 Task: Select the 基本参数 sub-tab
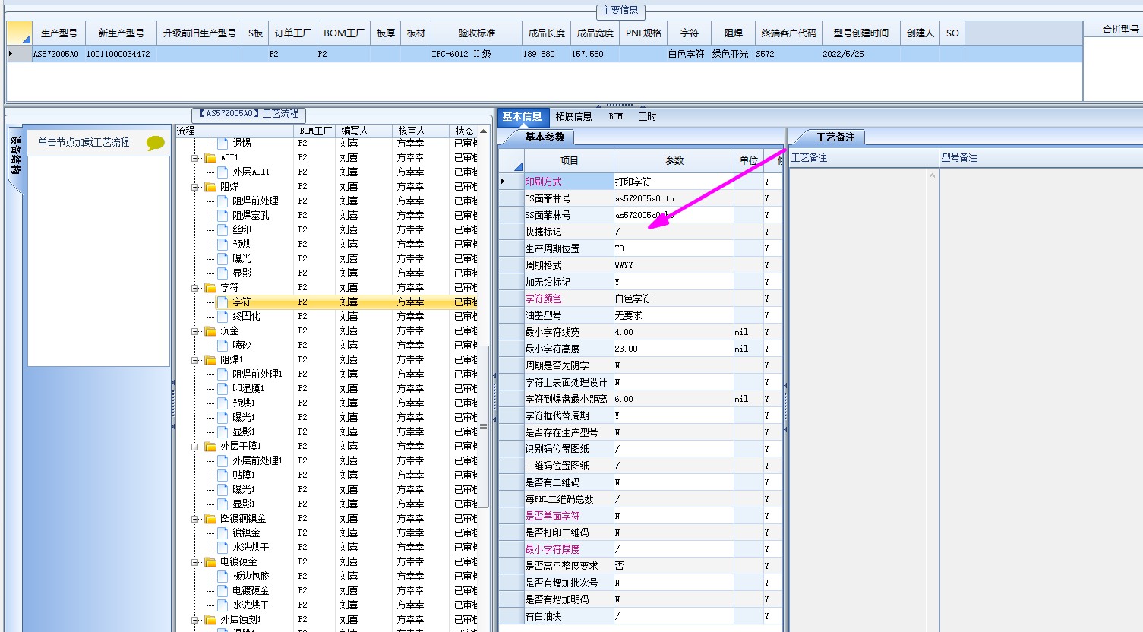click(545, 137)
